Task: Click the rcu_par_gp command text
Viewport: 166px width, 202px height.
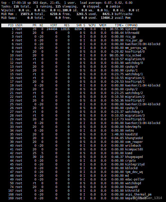Action: click(x=134, y=40)
